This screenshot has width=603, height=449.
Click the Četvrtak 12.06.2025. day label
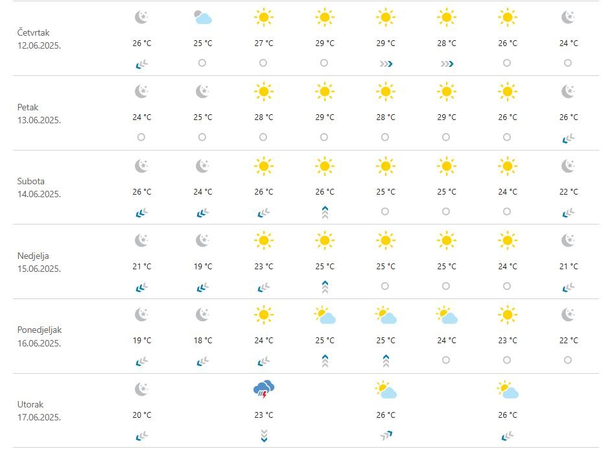(x=39, y=39)
